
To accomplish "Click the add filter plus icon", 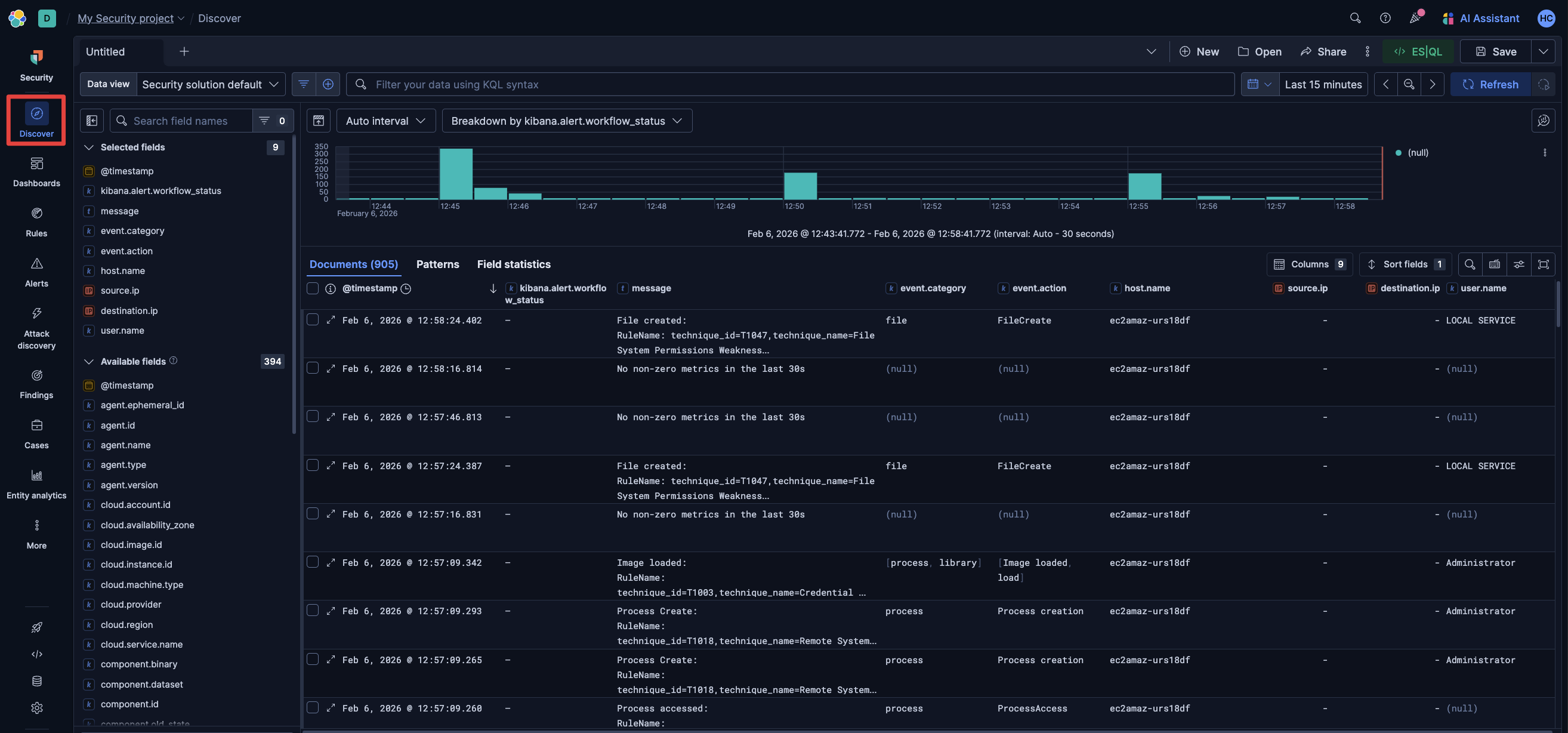I will [328, 85].
